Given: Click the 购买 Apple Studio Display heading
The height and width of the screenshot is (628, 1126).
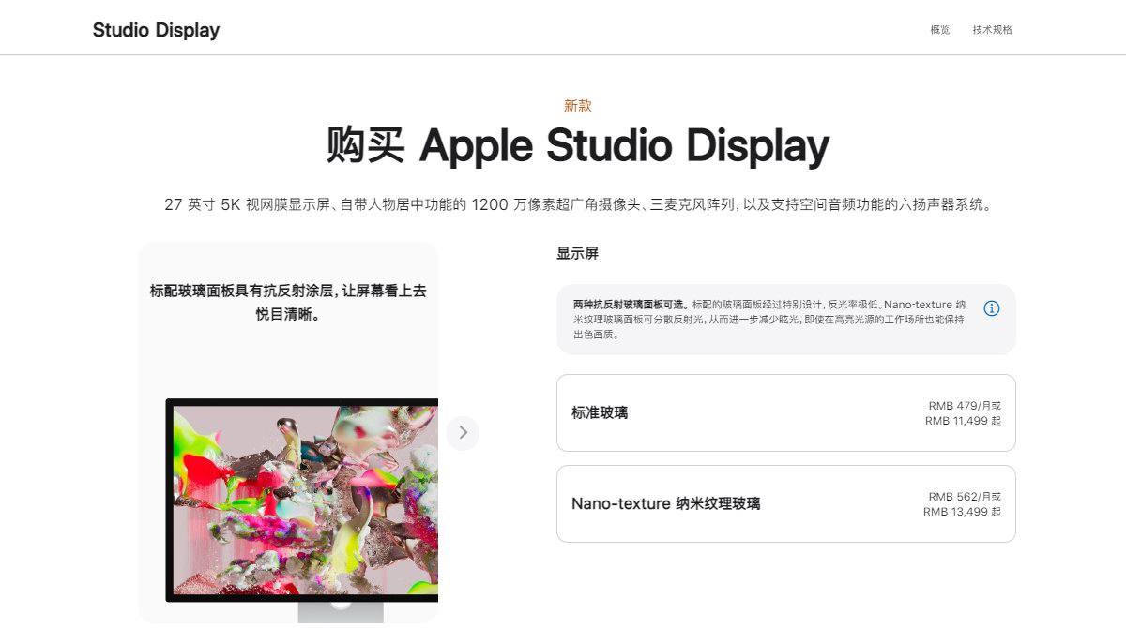Looking at the screenshot, I should click(578, 145).
